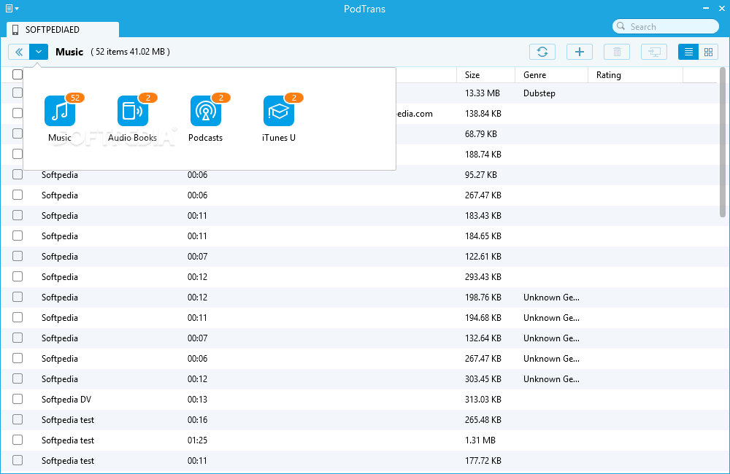This screenshot has width=730, height=474.
Task: Check the row with size 177.72 KB
Action: tap(18, 461)
